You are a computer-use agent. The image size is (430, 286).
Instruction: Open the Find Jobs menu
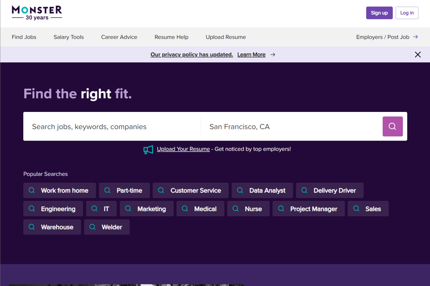[24, 37]
